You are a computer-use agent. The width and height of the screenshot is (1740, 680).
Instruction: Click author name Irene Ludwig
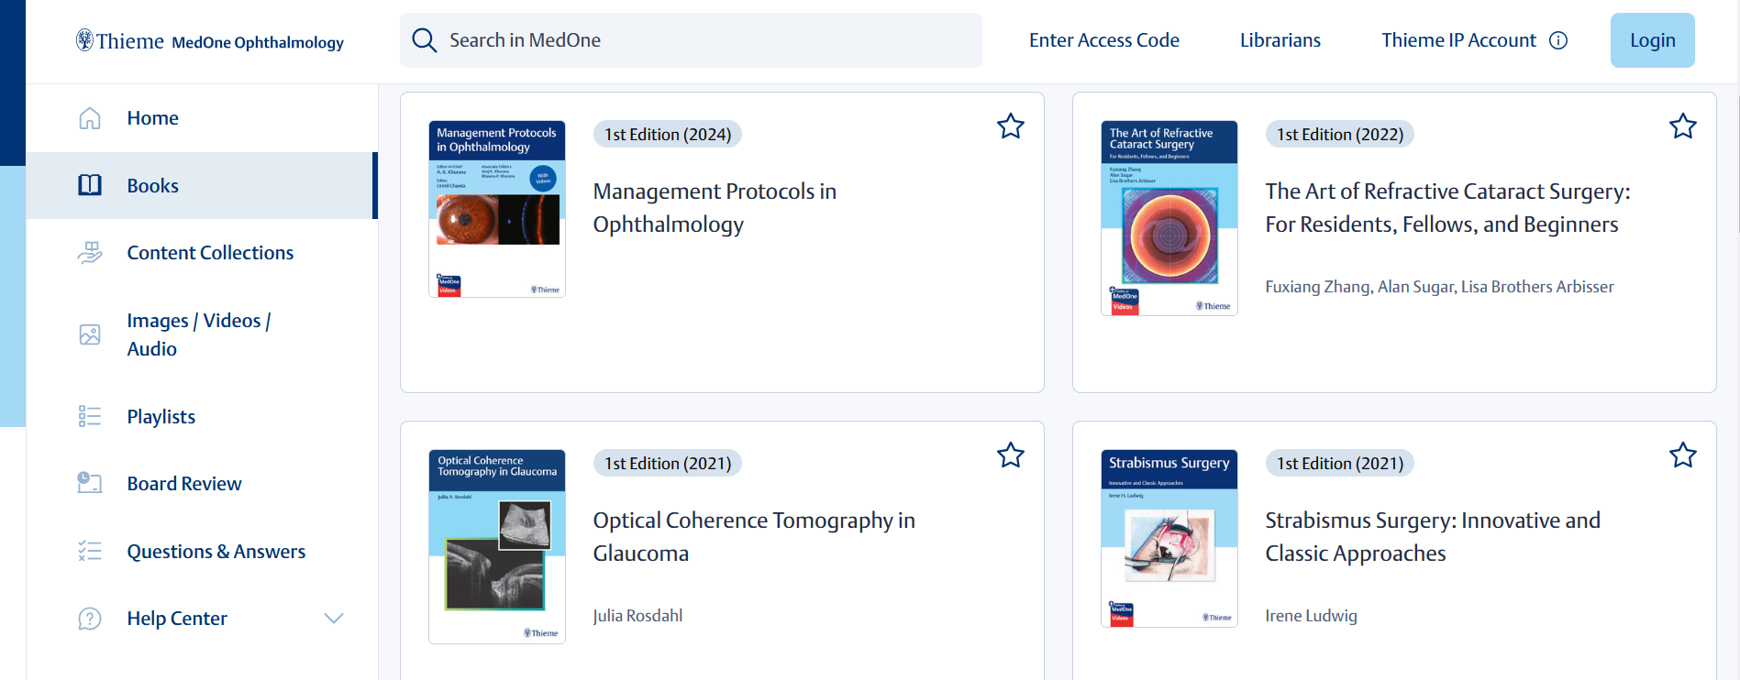point(1311,616)
